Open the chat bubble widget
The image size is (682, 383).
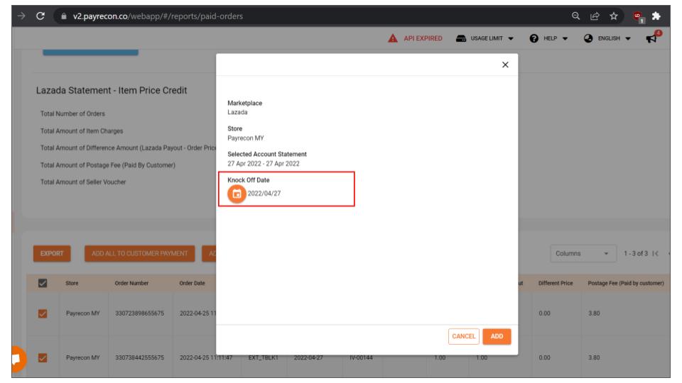[17, 359]
